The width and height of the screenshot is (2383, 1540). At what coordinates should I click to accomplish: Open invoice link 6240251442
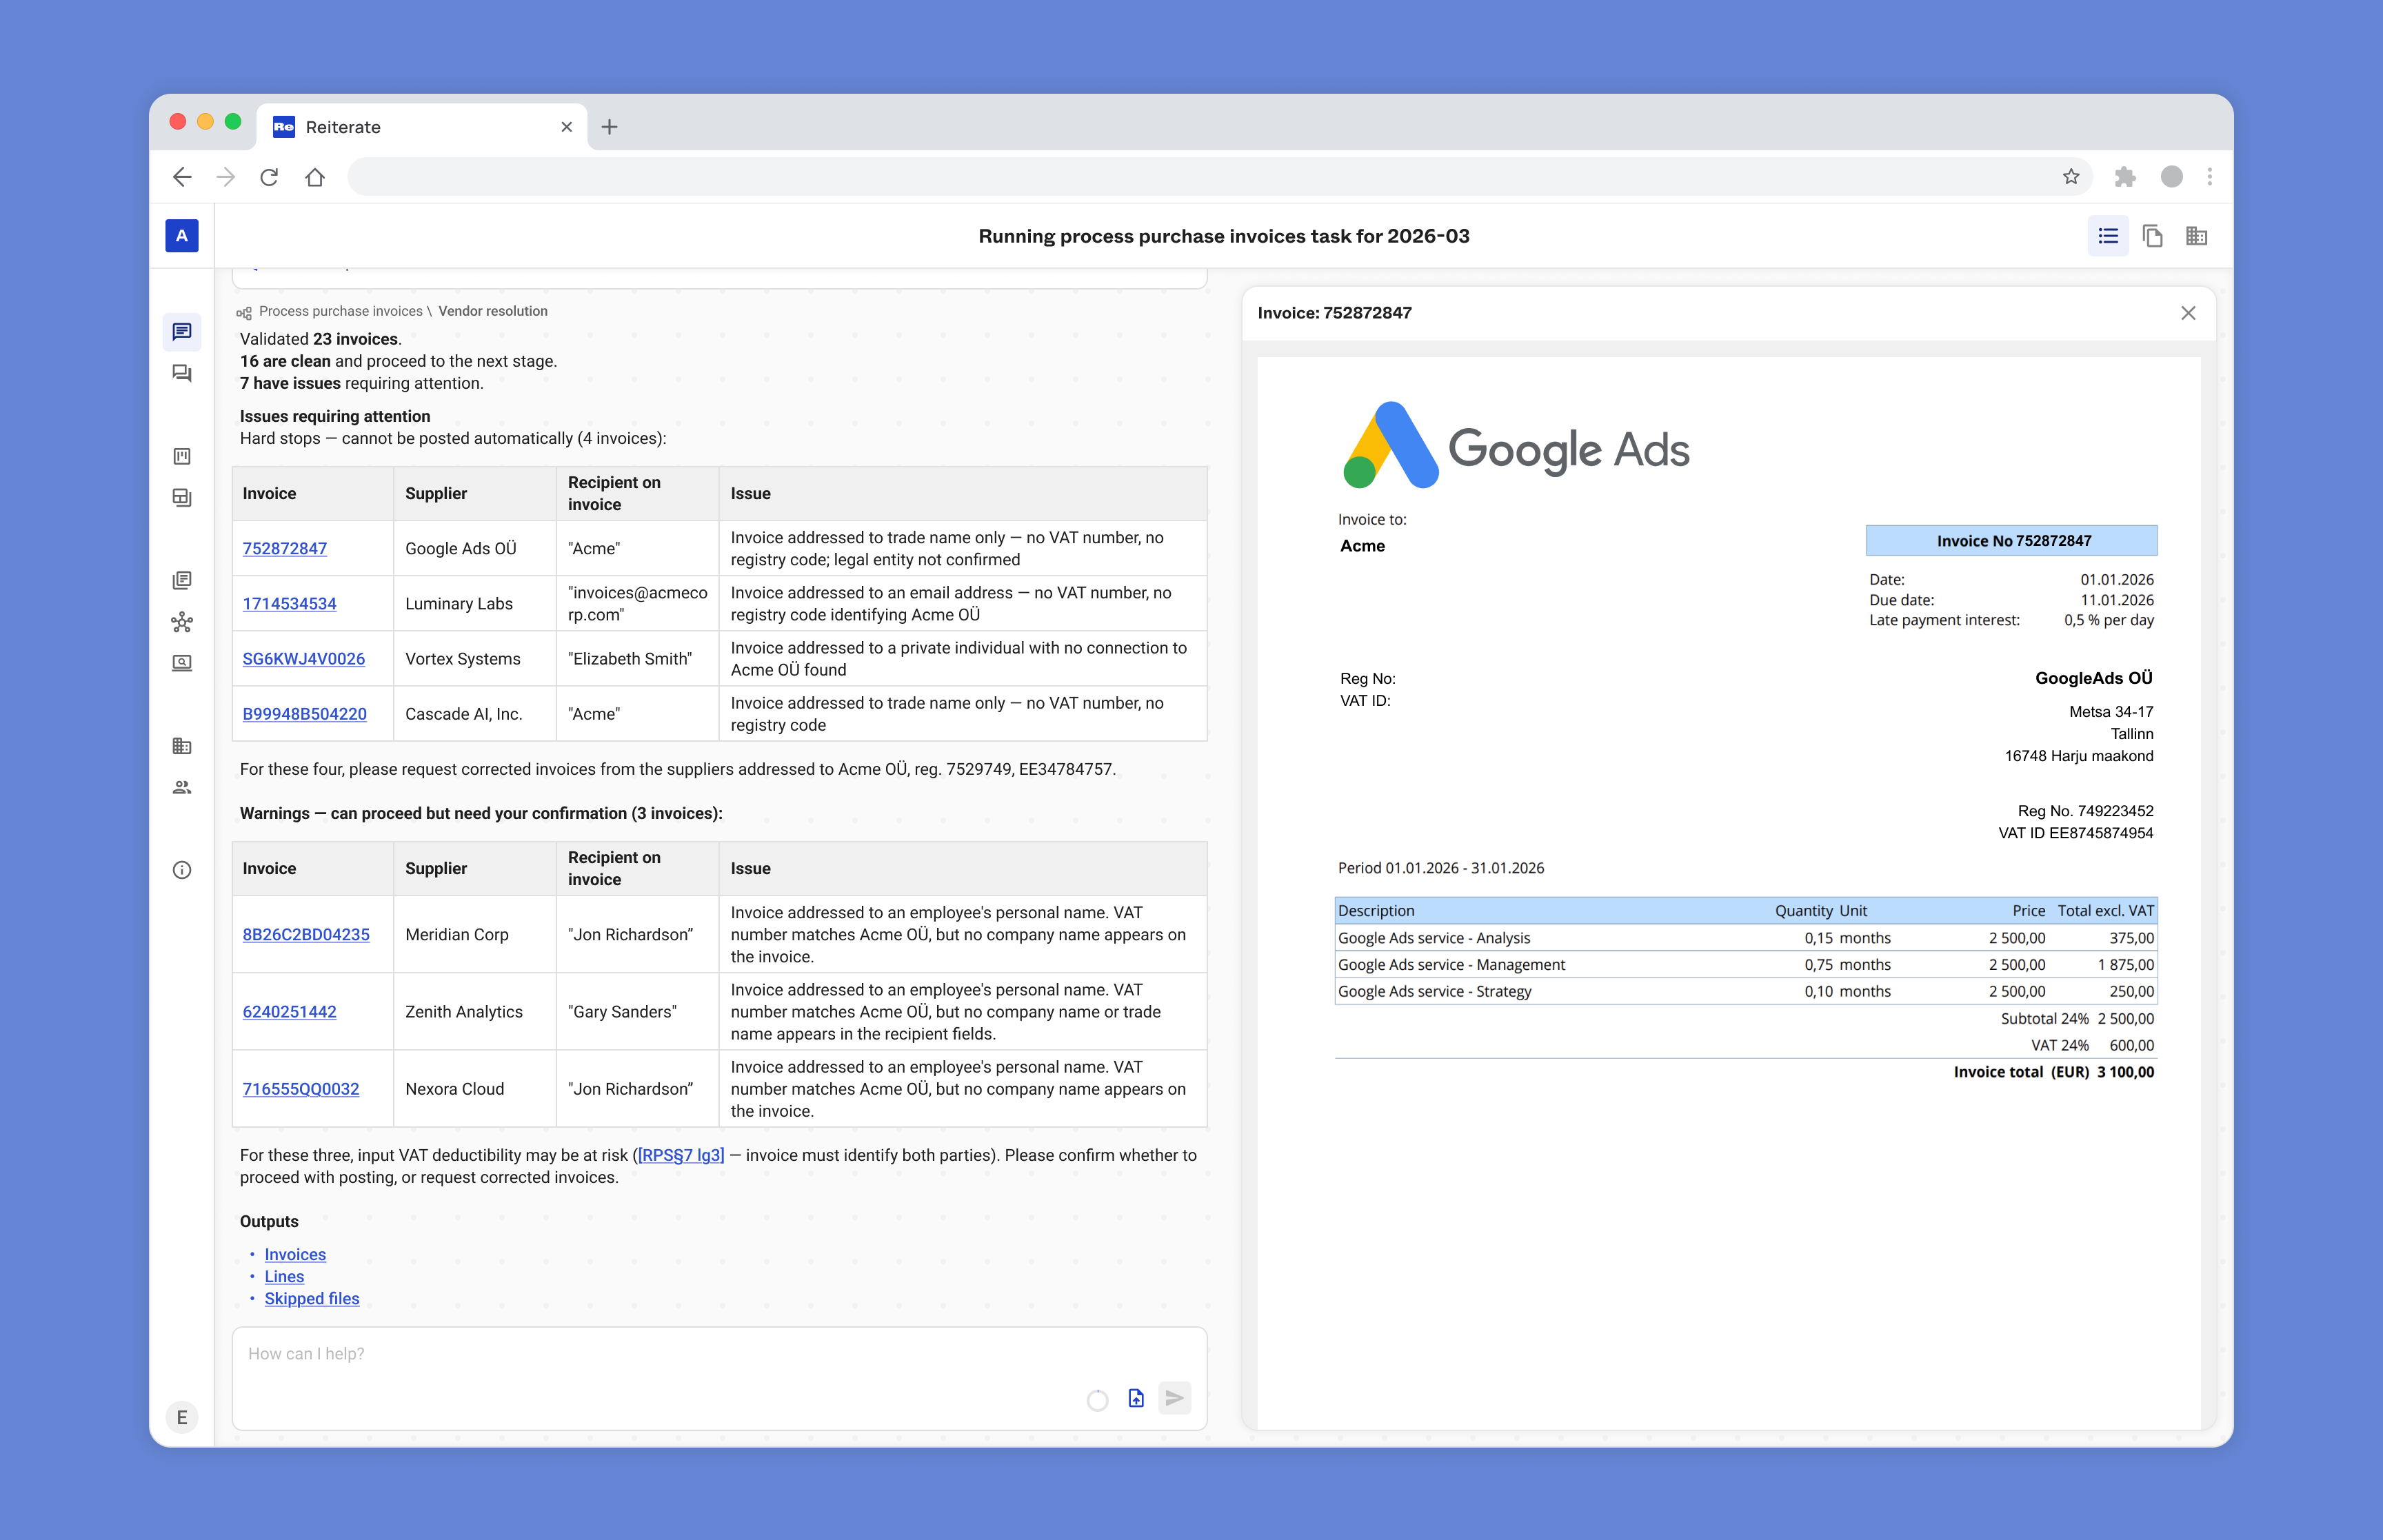289,1011
